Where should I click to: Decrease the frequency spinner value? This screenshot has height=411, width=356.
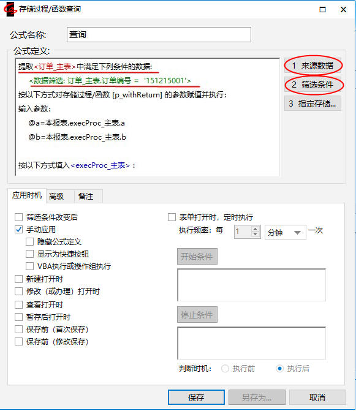tap(255, 235)
